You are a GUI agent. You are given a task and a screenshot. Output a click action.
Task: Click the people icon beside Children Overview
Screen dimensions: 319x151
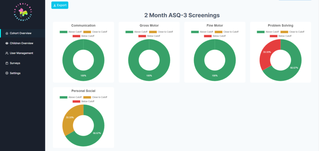(7, 43)
